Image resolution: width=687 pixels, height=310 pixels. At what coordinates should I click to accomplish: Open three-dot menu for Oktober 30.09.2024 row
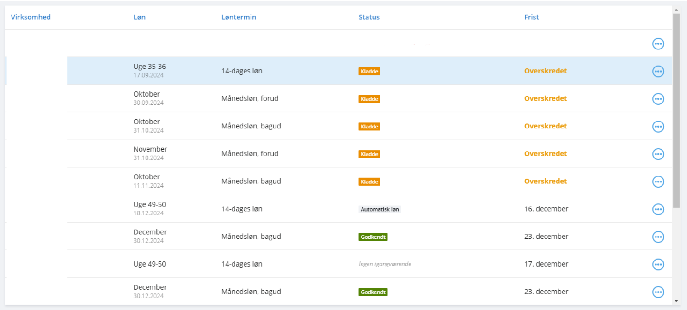tap(658, 99)
